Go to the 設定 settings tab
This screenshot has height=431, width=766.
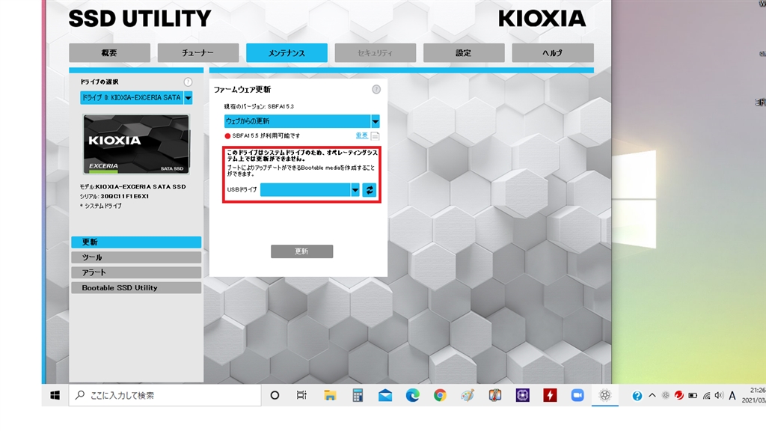coord(464,53)
